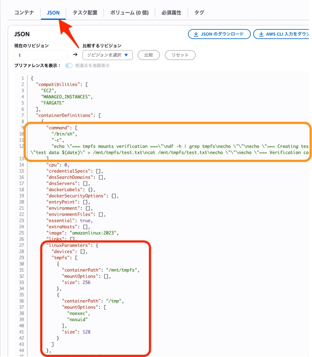The image size is (312, 357).
Task: Open the タスク配置 tab
Action: coord(85,13)
